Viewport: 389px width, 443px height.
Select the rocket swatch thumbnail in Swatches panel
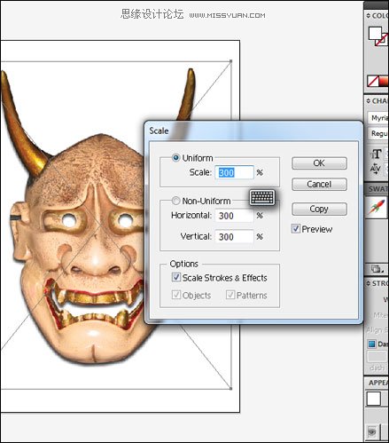pyautogui.click(x=377, y=207)
